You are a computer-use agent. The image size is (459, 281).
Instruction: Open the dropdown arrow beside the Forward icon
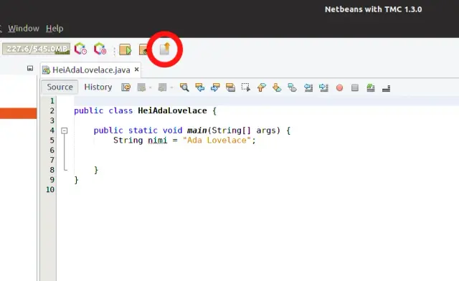tap(171, 87)
